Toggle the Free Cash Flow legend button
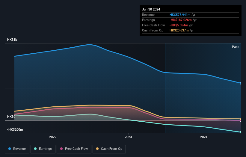246x157 pixels. (x=74, y=149)
